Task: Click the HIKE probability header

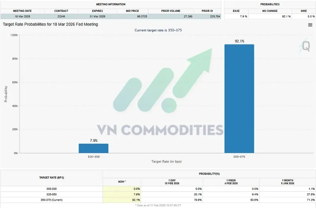Action: pos(304,11)
